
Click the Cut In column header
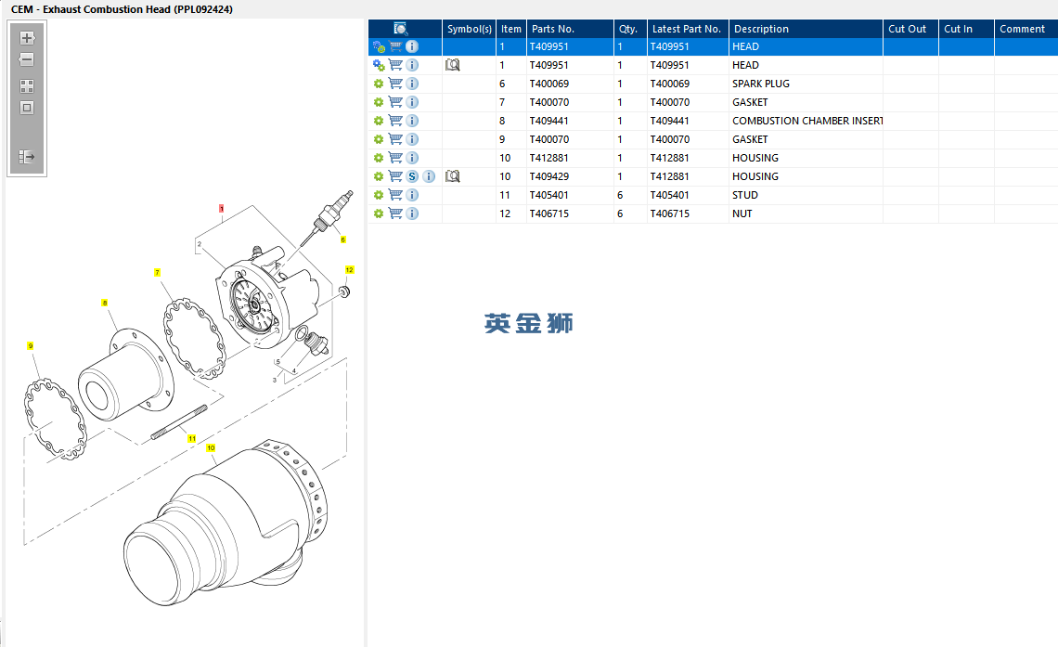tap(965, 29)
